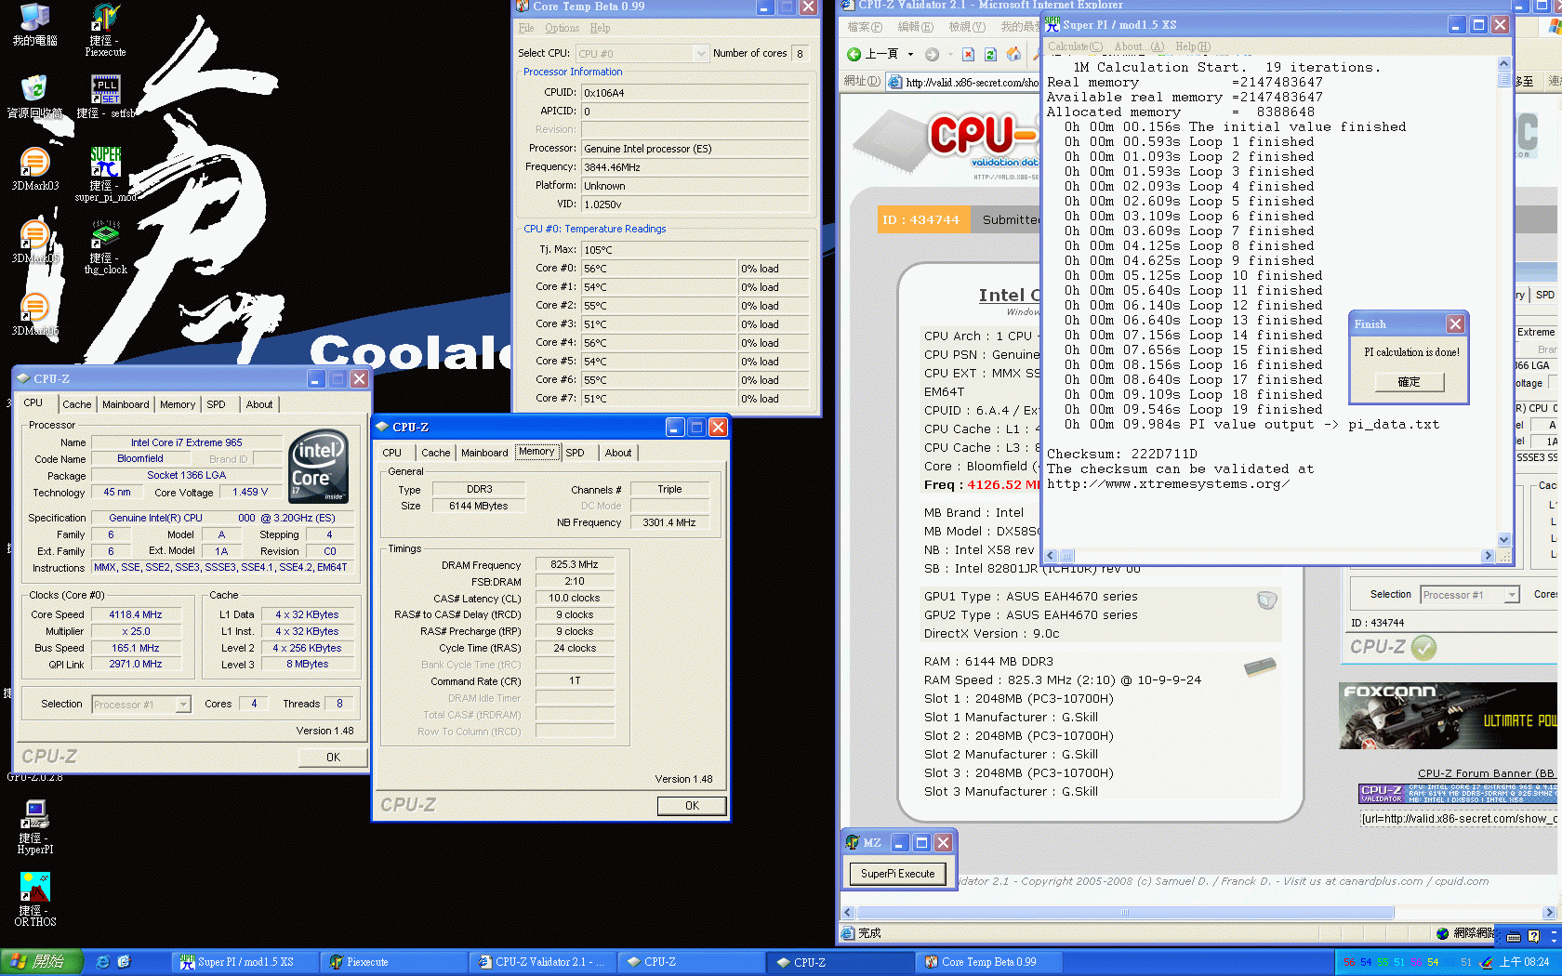Click the language bar help icon

coord(1533,936)
